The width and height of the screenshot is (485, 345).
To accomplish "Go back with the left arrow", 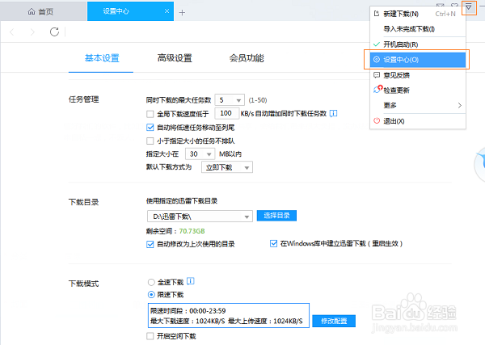I will [x=12, y=32].
